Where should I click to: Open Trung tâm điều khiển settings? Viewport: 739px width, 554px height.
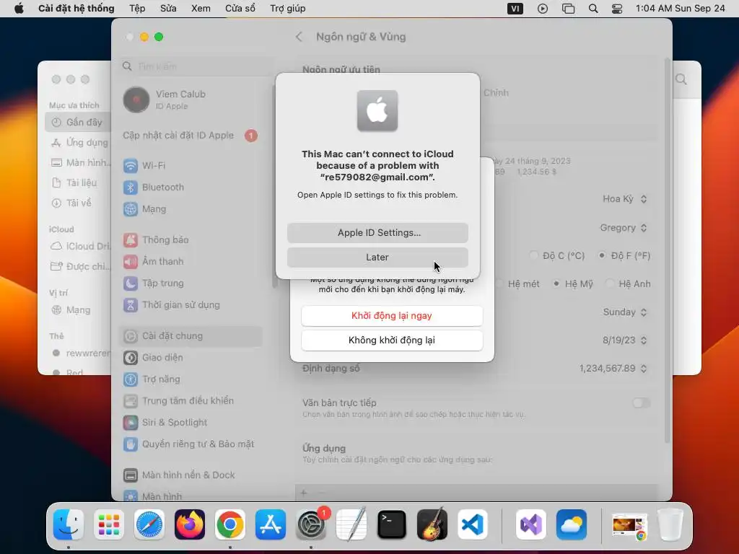tap(191, 401)
